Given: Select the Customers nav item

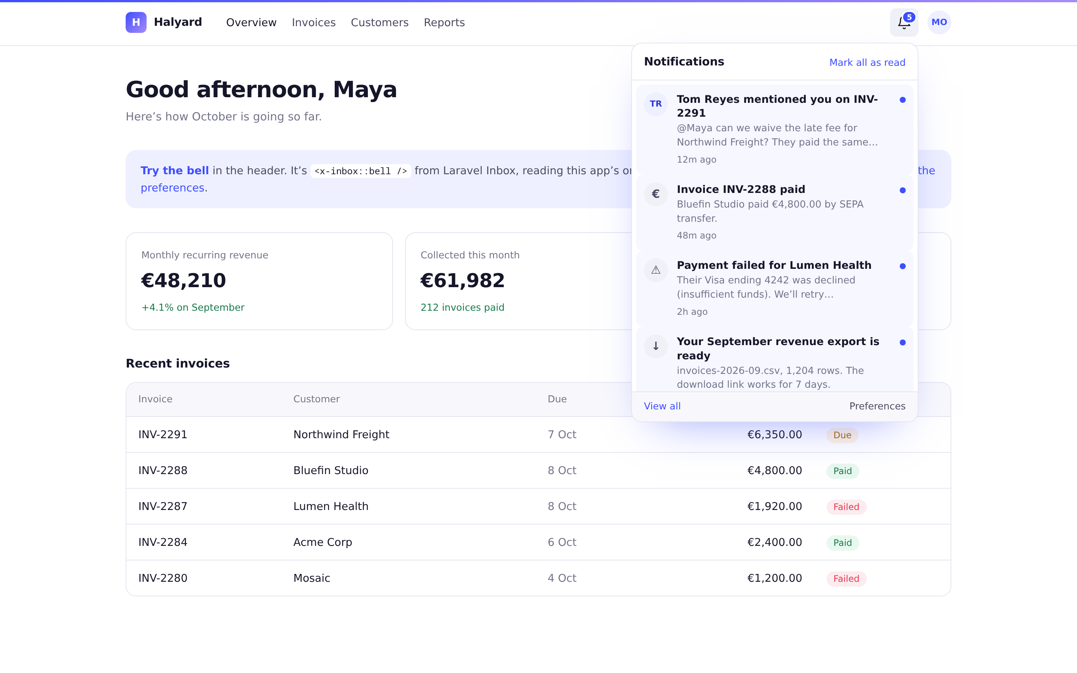Looking at the screenshot, I should pos(380,23).
